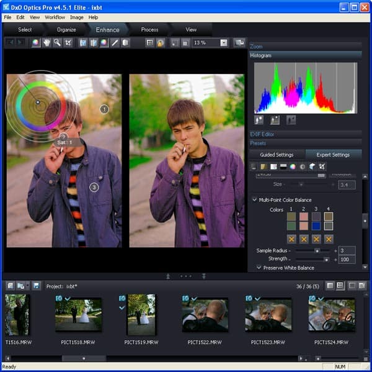Expand the EXIF Editor panel
Viewport: 372px width, 372px height.
(305, 134)
